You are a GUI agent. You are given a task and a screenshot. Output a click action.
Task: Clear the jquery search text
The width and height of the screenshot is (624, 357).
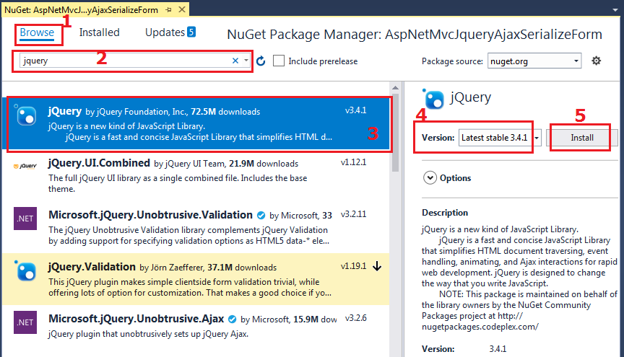pyautogui.click(x=235, y=61)
